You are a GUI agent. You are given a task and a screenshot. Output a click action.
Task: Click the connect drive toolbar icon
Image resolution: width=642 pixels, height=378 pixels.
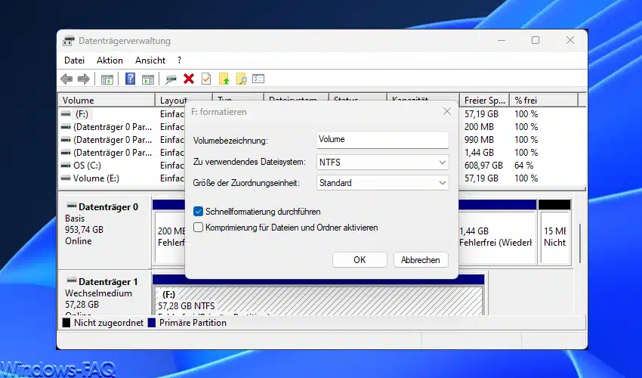pos(171,79)
